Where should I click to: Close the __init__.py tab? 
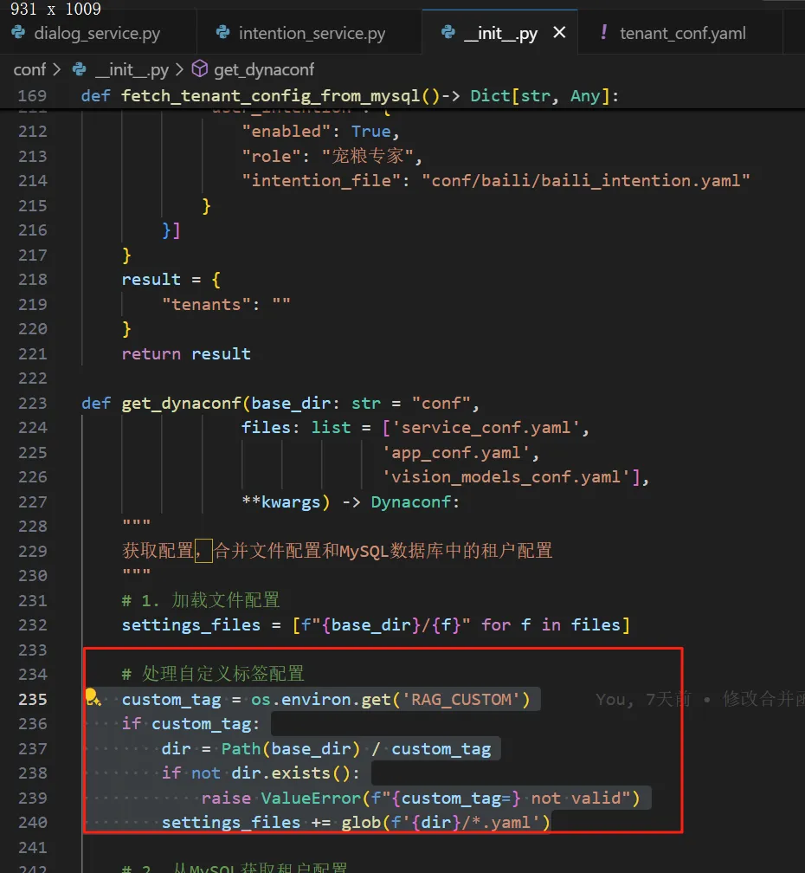pyautogui.click(x=560, y=33)
